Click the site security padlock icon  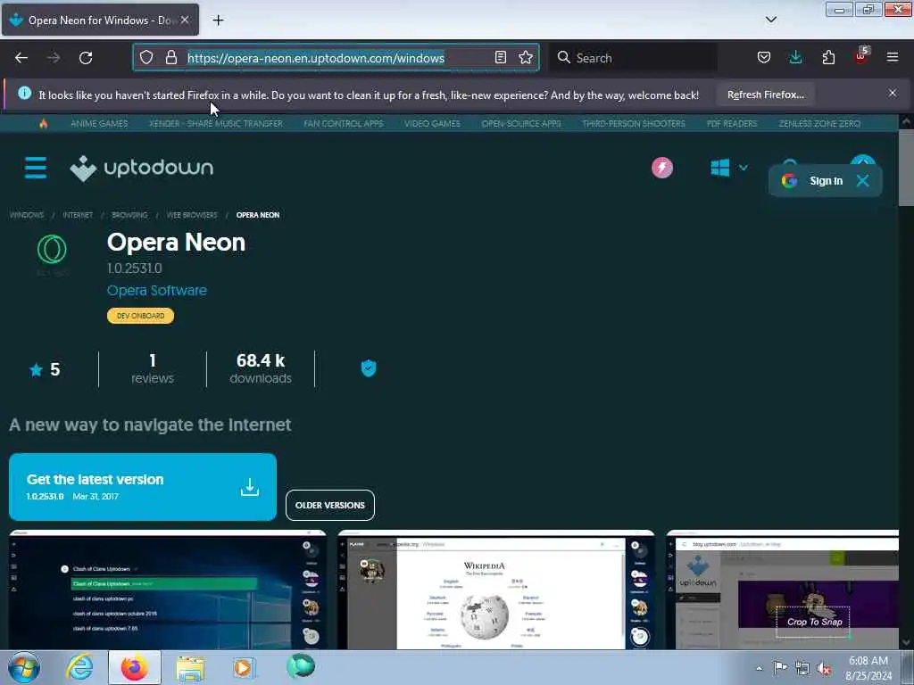click(x=170, y=57)
